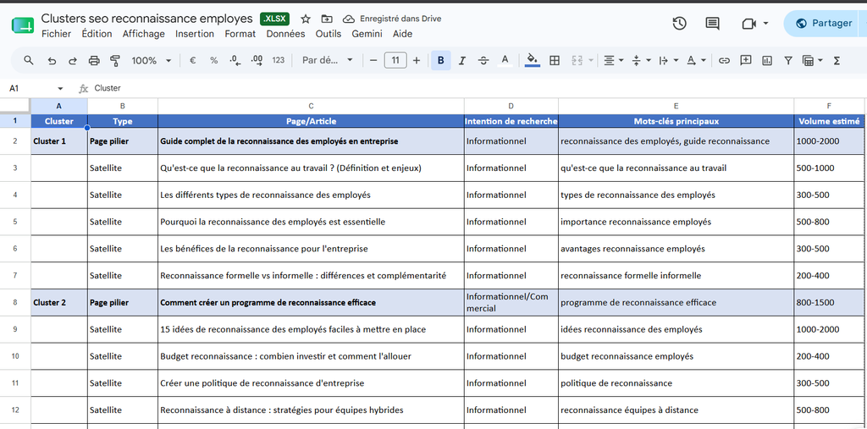
Task: Open the functions sigma icon
Action: point(837,60)
